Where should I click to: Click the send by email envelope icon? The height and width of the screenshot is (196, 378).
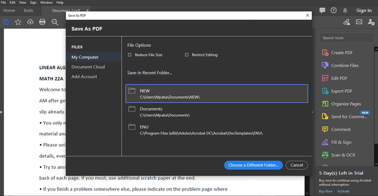coord(359,22)
